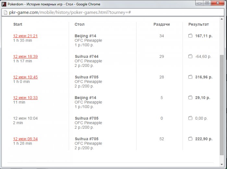Click hands count 5
Image resolution: width=227 pixels, height=169 pixels.
(161, 98)
